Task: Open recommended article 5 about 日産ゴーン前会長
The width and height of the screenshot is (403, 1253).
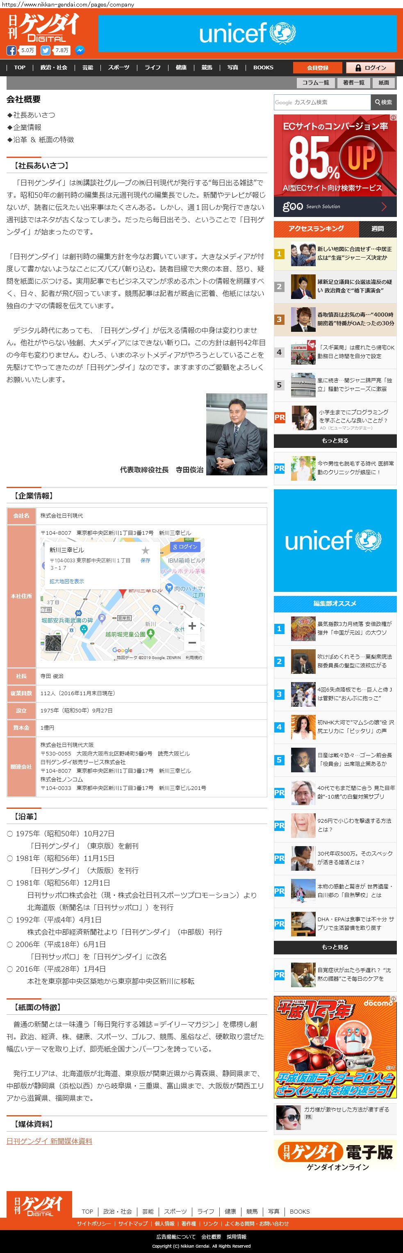Action: (335, 760)
